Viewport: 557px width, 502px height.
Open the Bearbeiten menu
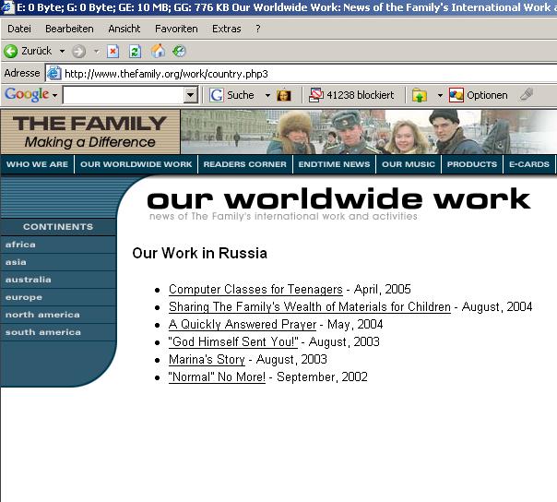[69, 29]
